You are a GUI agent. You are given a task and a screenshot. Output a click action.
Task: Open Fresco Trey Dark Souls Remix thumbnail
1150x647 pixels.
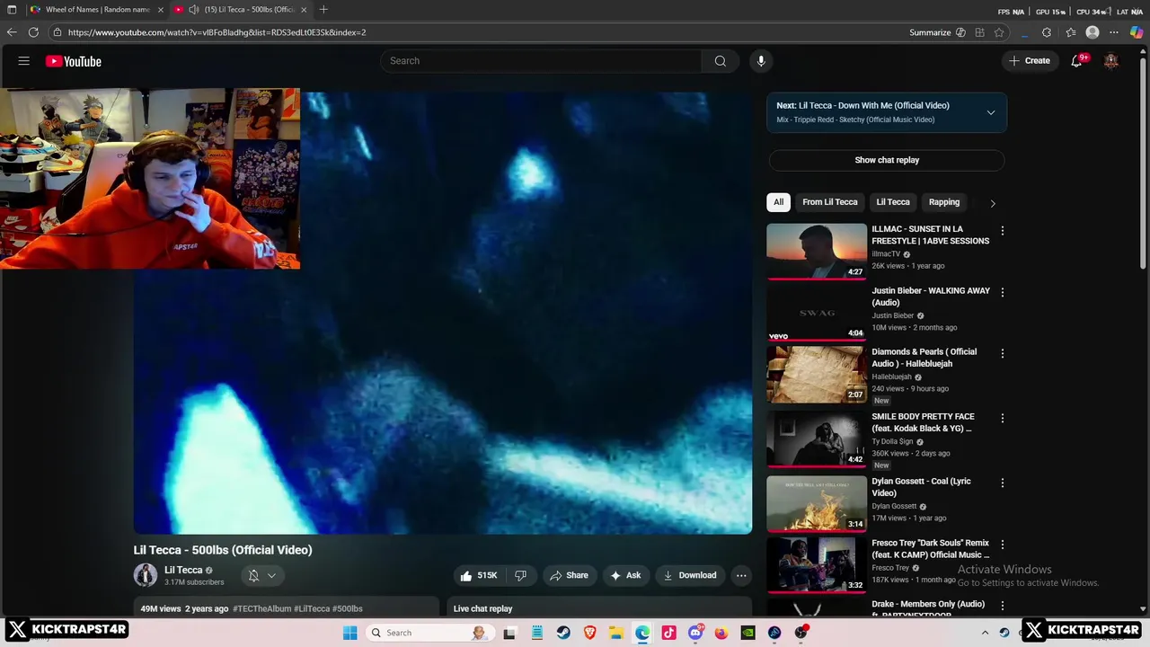[x=817, y=565]
